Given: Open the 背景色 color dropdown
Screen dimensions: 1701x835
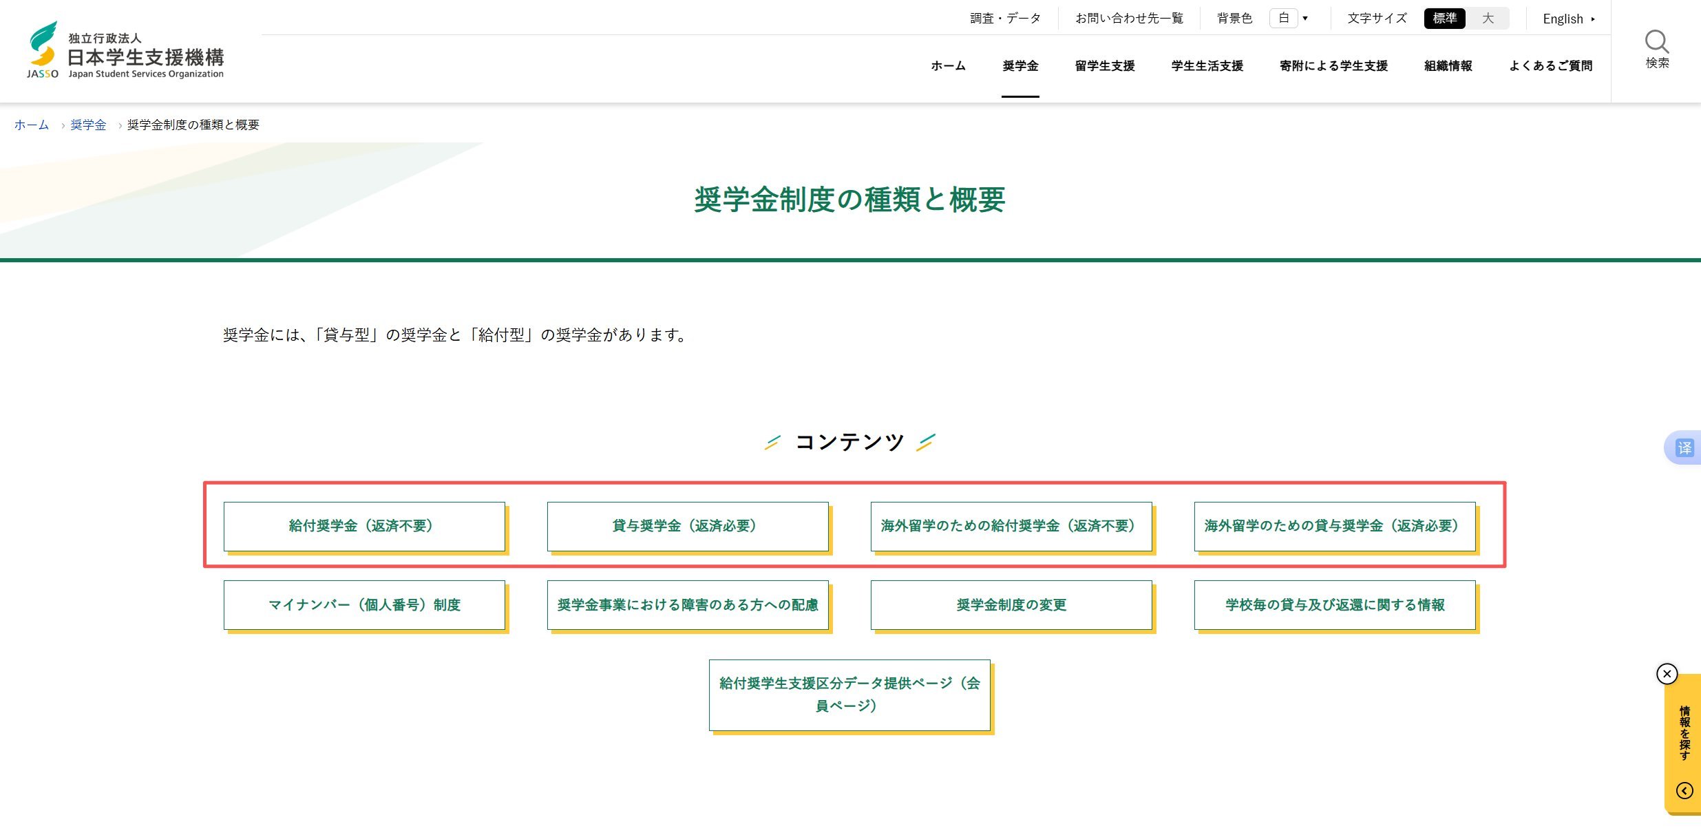Looking at the screenshot, I should 1289,19.
